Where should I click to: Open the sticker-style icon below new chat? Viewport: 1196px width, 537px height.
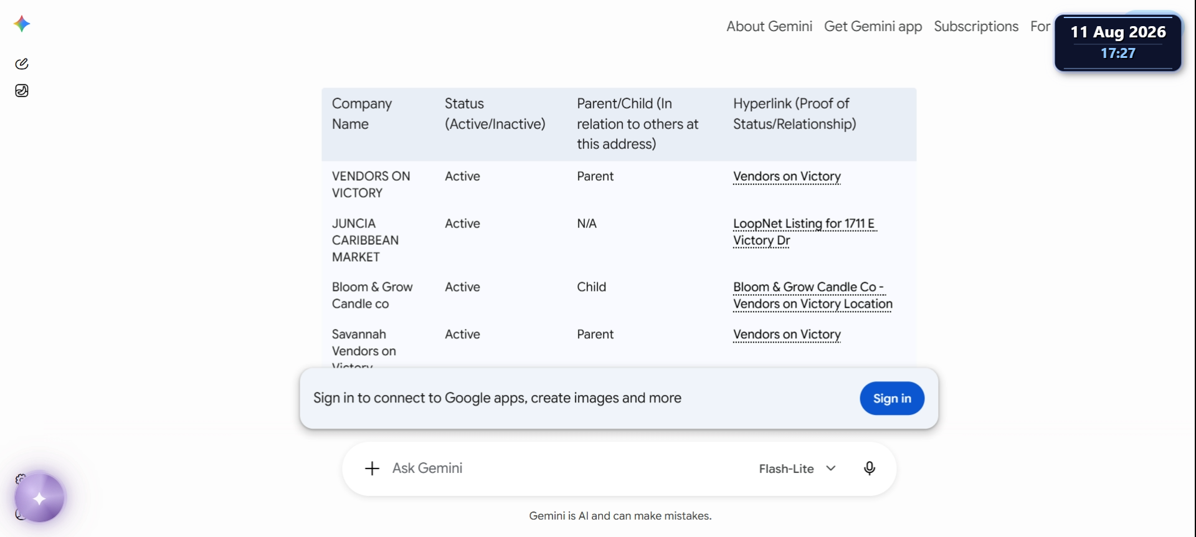pos(22,91)
